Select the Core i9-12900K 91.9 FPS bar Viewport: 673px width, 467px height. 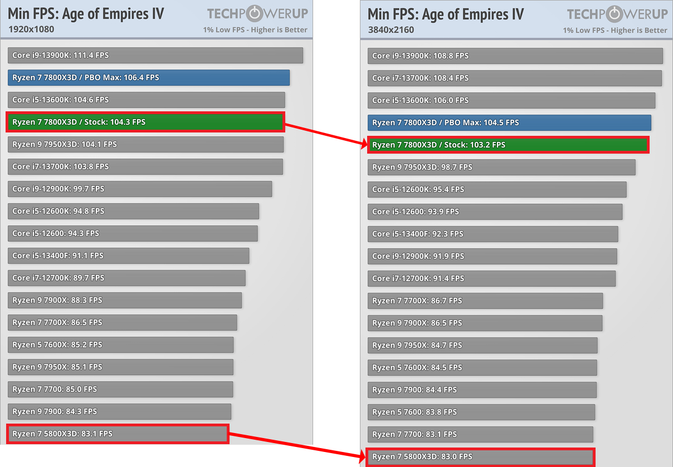coord(492,256)
